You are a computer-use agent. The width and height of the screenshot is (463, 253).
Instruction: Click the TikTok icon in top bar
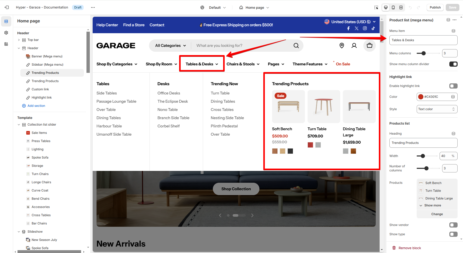point(373,28)
